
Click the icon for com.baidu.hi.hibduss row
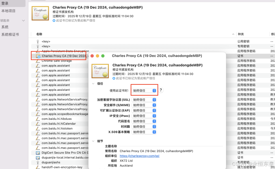38,119
